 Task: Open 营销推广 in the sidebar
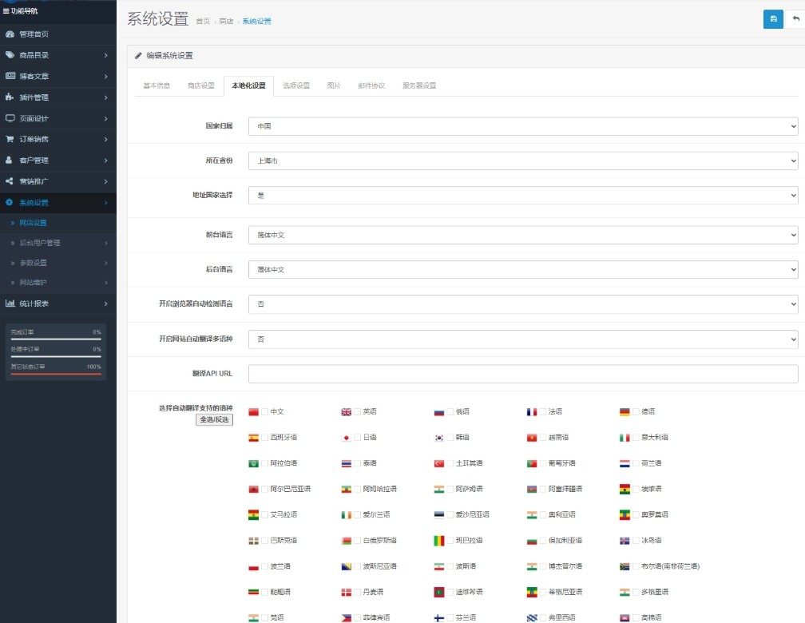[34, 181]
